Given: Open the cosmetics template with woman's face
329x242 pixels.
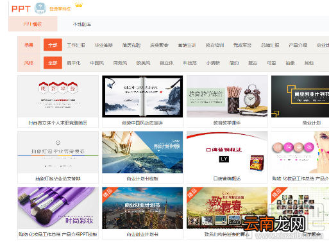Looking at the screenshot, I should click(300, 152).
